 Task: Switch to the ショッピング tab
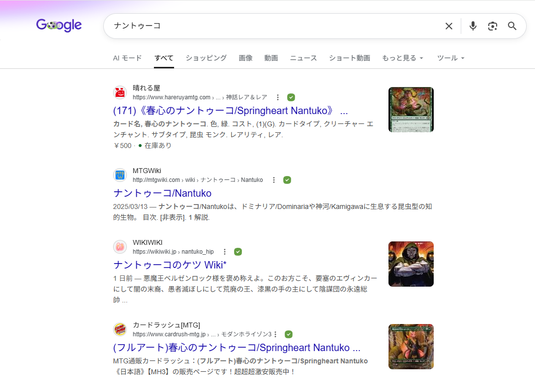(x=206, y=58)
